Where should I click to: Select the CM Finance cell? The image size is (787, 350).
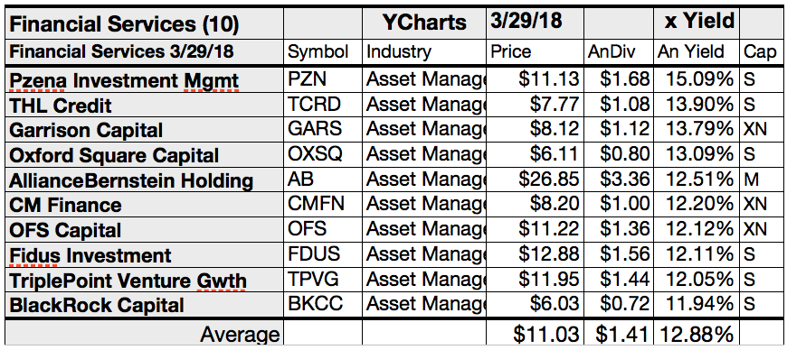[x=144, y=205]
